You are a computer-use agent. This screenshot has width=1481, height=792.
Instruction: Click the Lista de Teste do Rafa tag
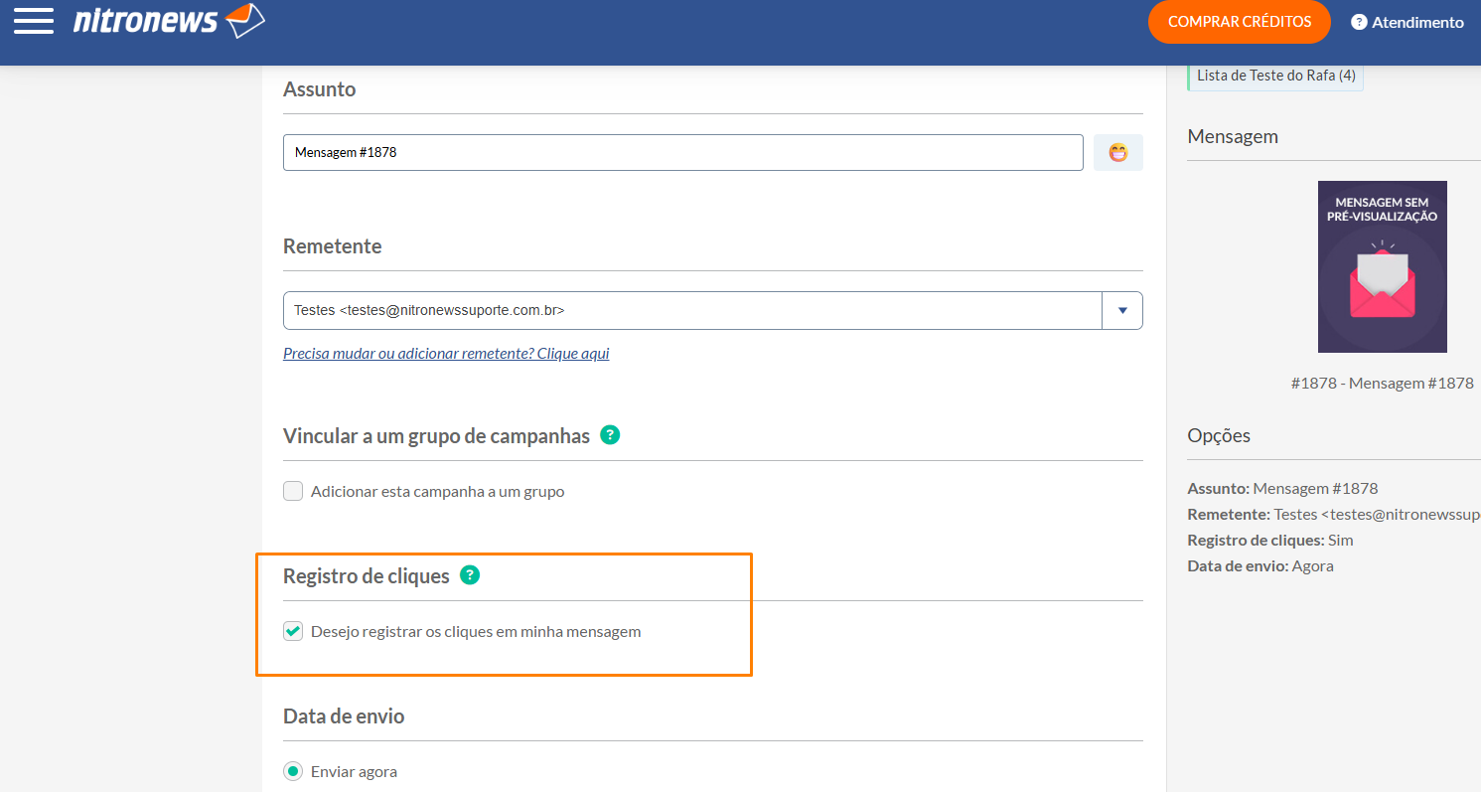point(1275,76)
